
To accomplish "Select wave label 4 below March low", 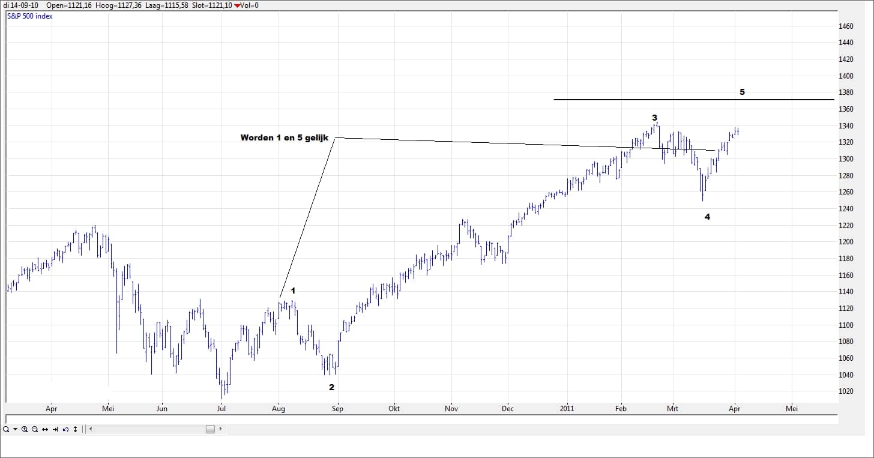I will pos(707,217).
